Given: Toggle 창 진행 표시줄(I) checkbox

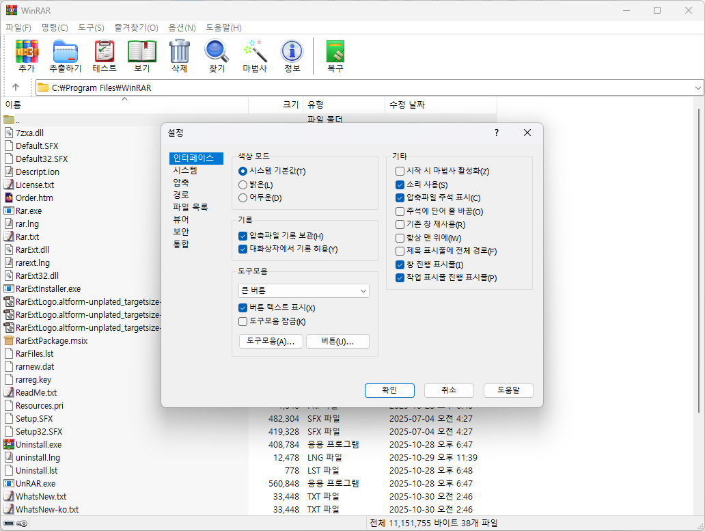Looking at the screenshot, I should point(400,264).
